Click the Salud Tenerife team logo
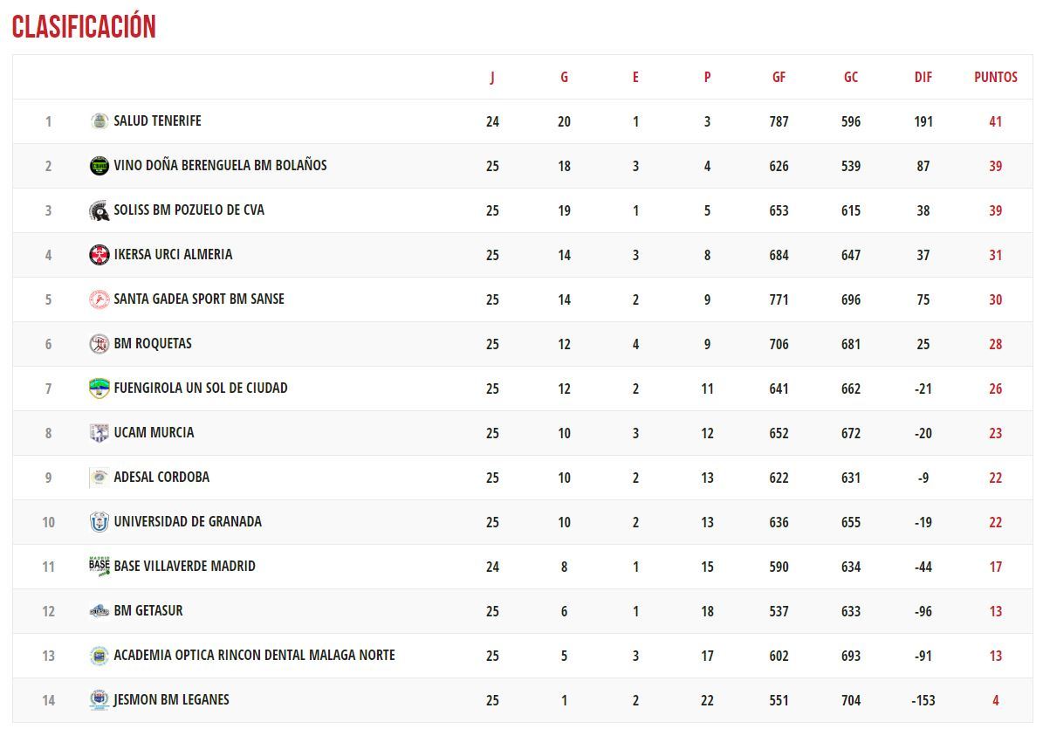Image resolution: width=1043 pixels, height=729 pixels. 99,121
